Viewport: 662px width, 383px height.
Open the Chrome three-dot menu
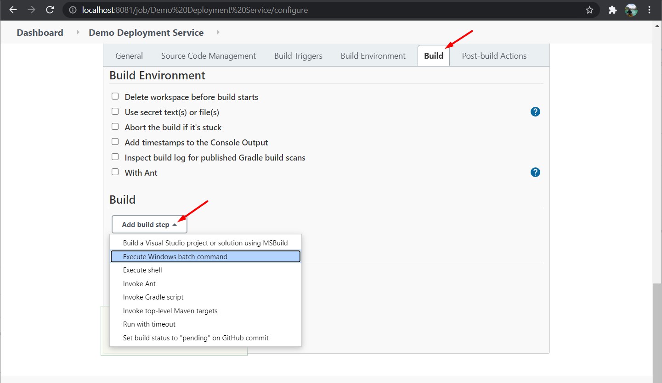coord(649,10)
